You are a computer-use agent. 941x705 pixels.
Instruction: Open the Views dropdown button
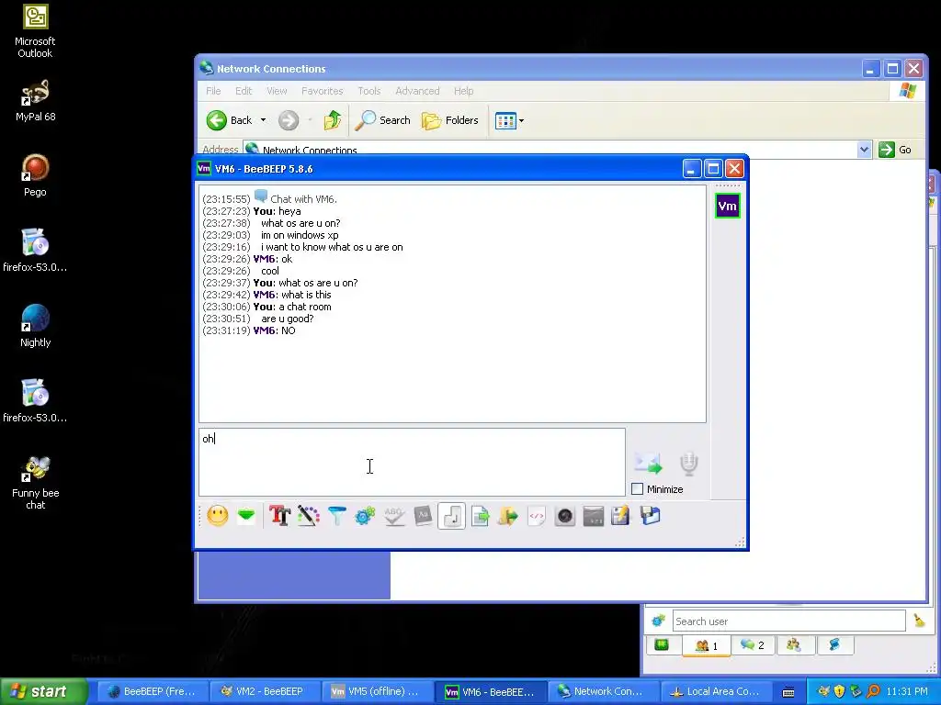pos(509,120)
